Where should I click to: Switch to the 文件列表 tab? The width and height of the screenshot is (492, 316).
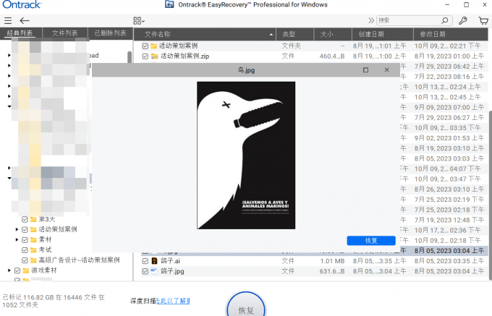[64, 33]
